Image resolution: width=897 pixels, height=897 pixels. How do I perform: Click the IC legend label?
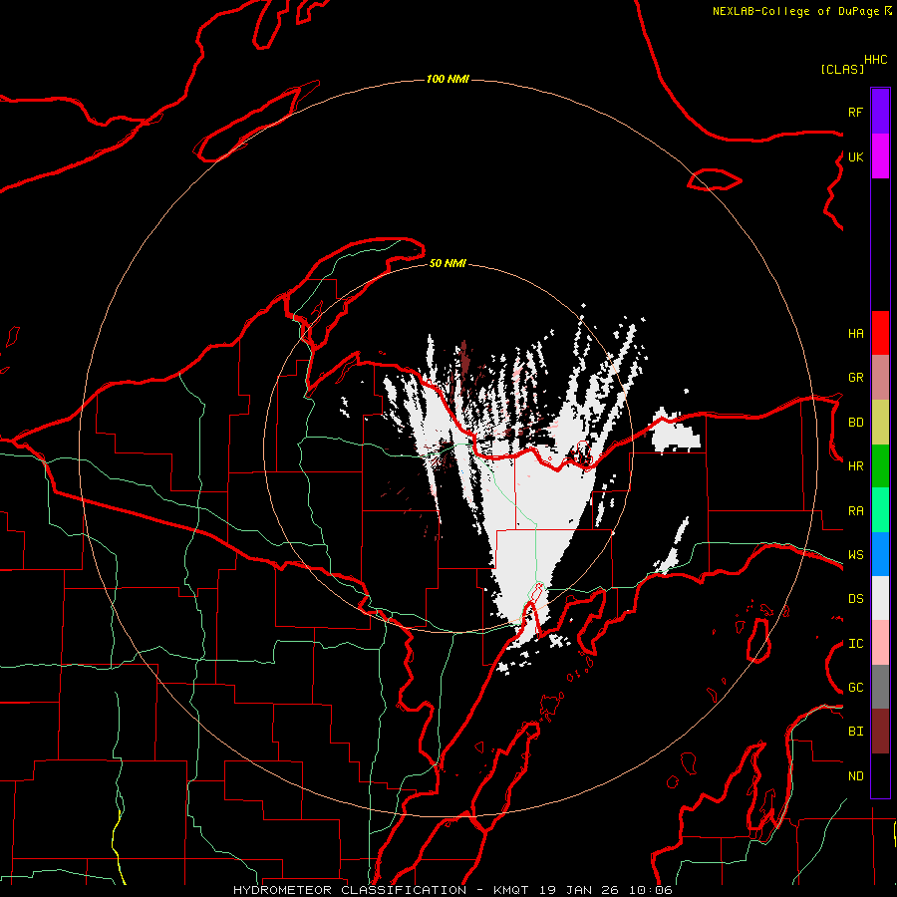pos(855,644)
